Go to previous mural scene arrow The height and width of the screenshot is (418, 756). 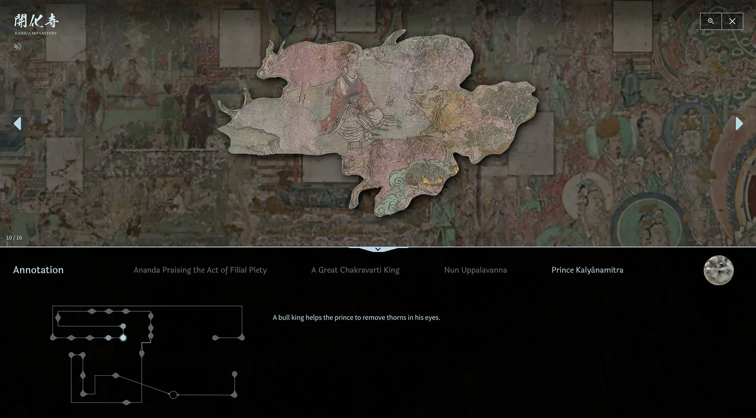(x=17, y=124)
